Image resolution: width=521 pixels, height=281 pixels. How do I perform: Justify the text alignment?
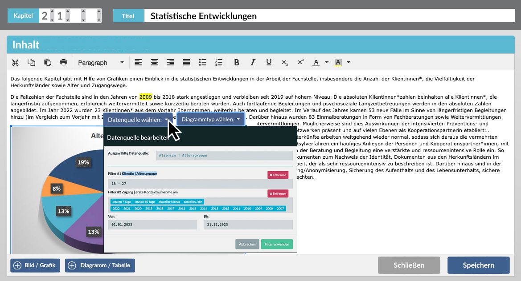pos(186,63)
